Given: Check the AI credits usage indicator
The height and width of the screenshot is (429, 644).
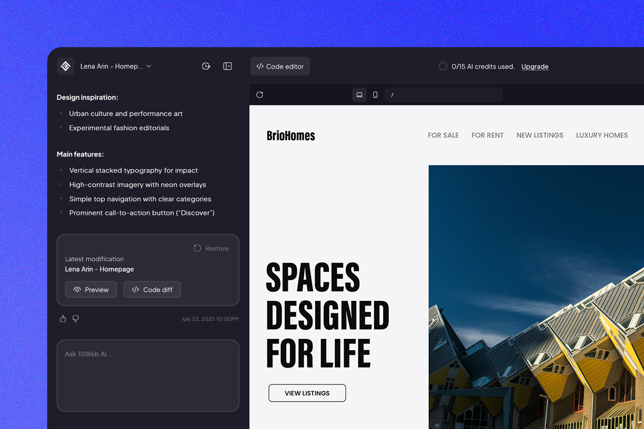Looking at the screenshot, I should 443,66.
